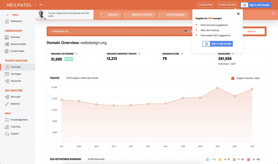
Task: Open Dashboard from the sidebar
Action: [x=16, y=21]
